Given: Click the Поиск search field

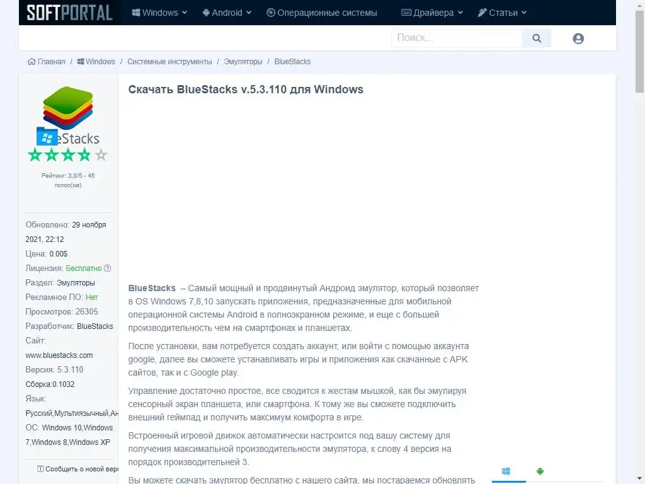Looking at the screenshot, I should tap(457, 38).
